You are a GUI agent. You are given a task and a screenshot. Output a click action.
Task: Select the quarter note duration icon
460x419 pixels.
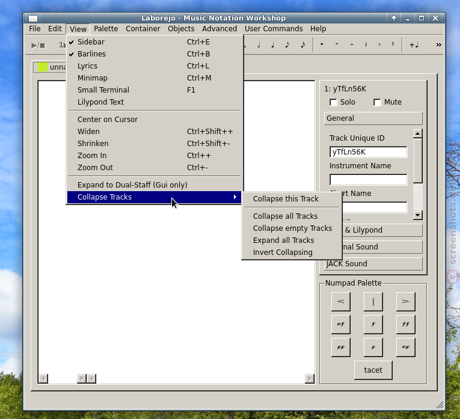click(273, 45)
